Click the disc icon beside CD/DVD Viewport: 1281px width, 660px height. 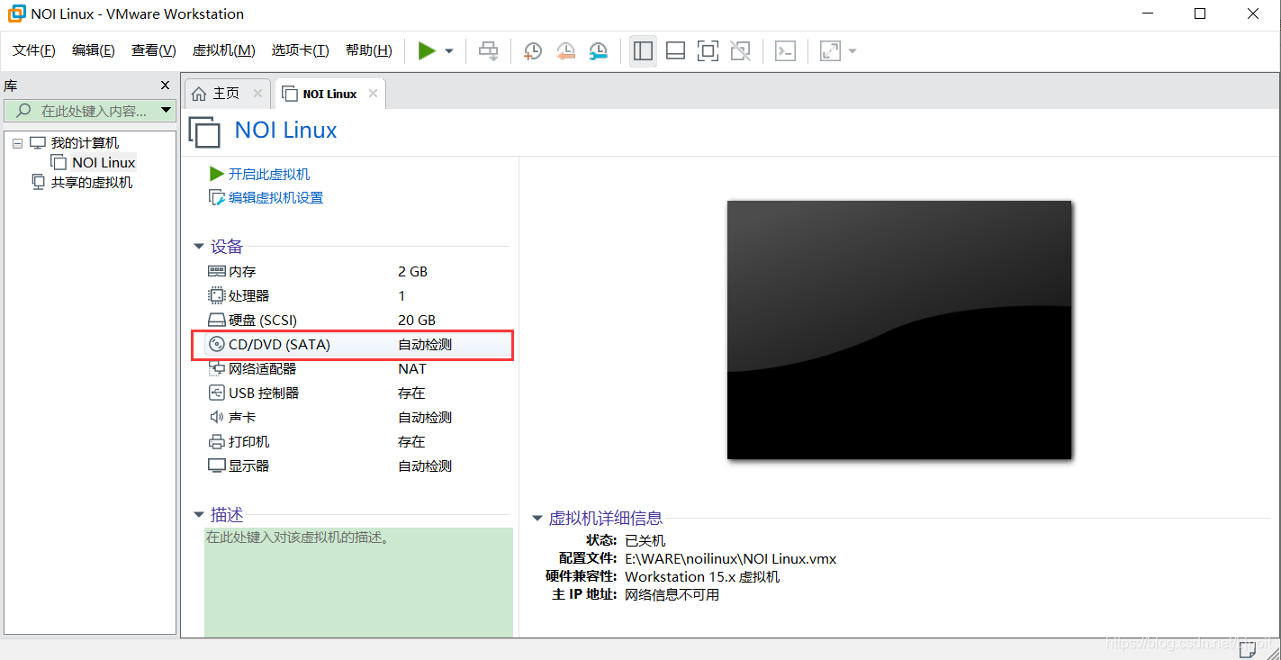pos(216,345)
